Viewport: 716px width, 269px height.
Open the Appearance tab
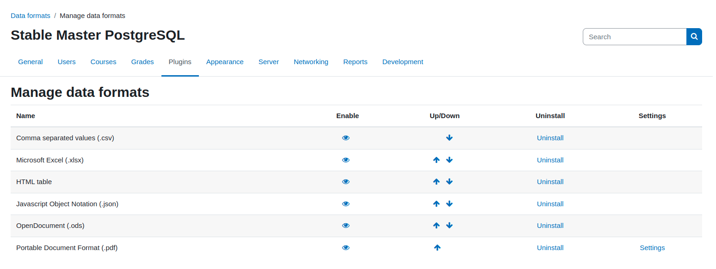(x=225, y=62)
